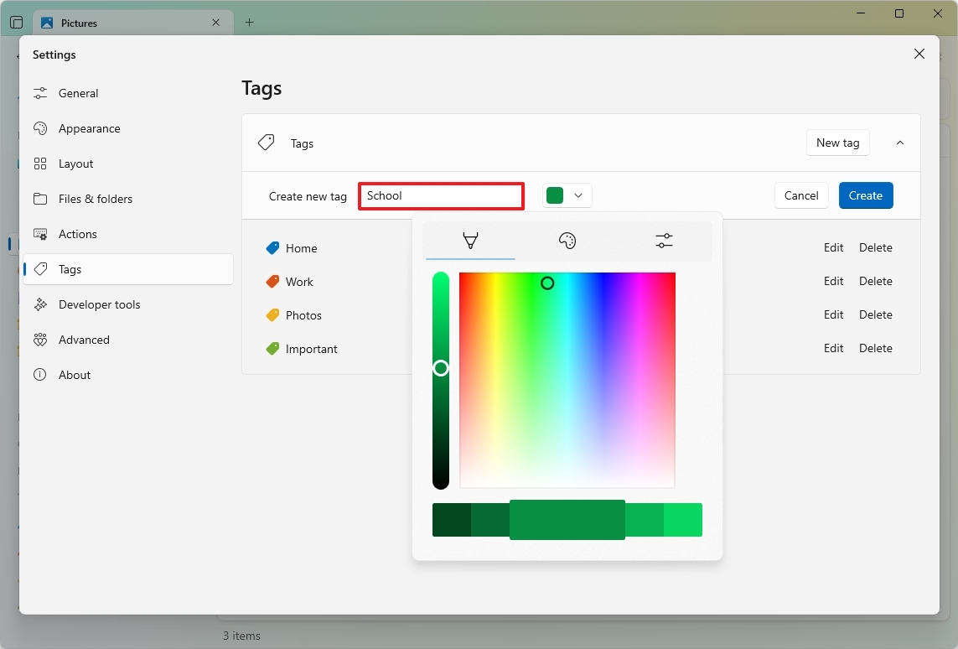Image resolution: width=958 pixels, height=649 pixels.
Task: Click the darkest green color swatch
Action: click(453, 520)
